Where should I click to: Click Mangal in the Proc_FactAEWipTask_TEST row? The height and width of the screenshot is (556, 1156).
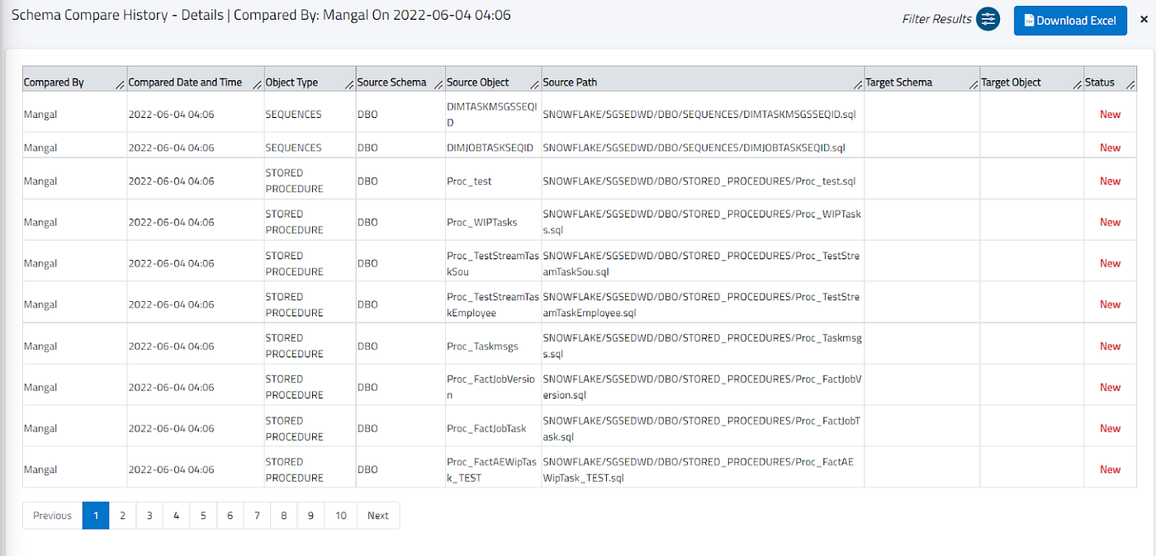[x=40, y=469]
